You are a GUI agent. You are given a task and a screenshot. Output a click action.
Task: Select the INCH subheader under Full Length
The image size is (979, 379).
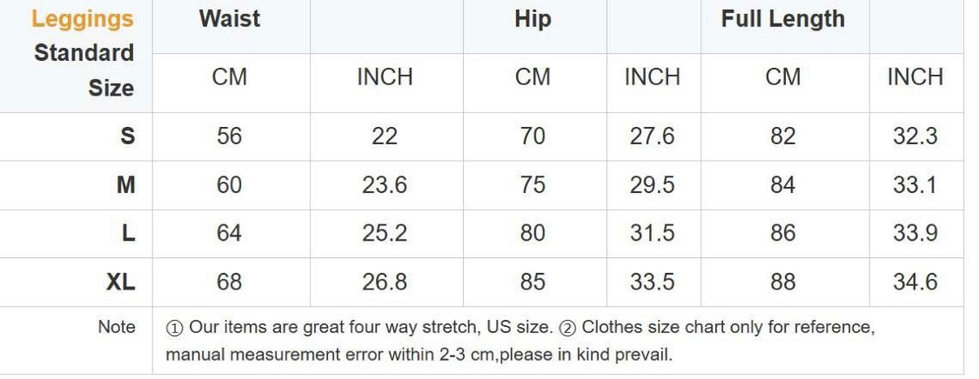click(915, 77)
